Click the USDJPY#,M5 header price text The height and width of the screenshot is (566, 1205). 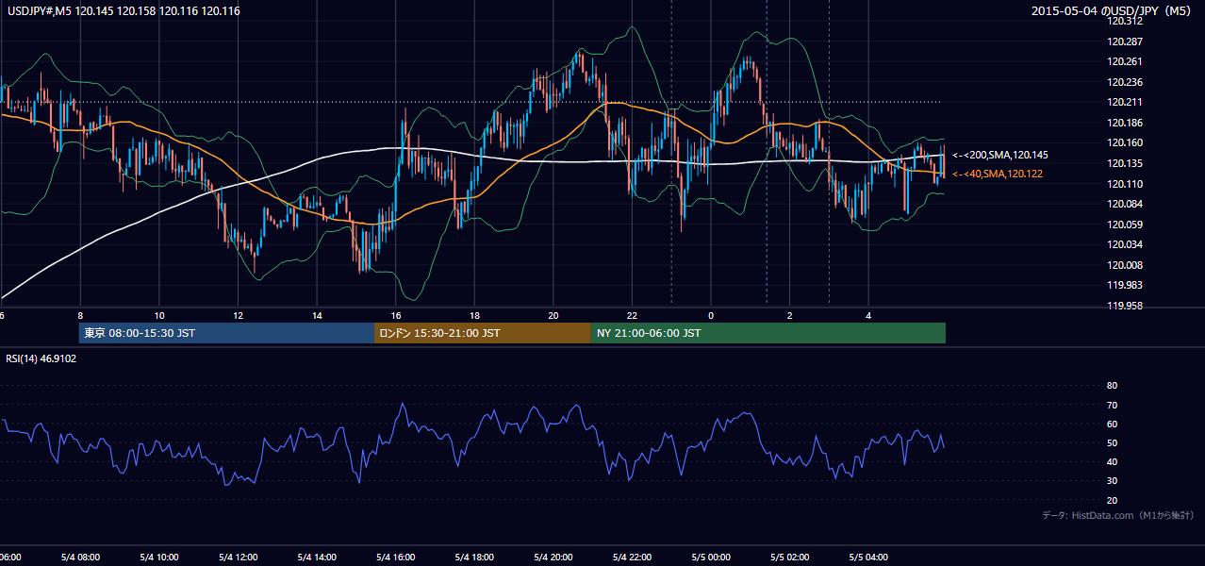[x=123, y=11]
